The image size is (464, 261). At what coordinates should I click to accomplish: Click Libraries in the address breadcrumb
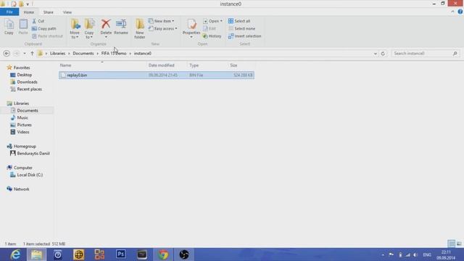coord(57,54)
